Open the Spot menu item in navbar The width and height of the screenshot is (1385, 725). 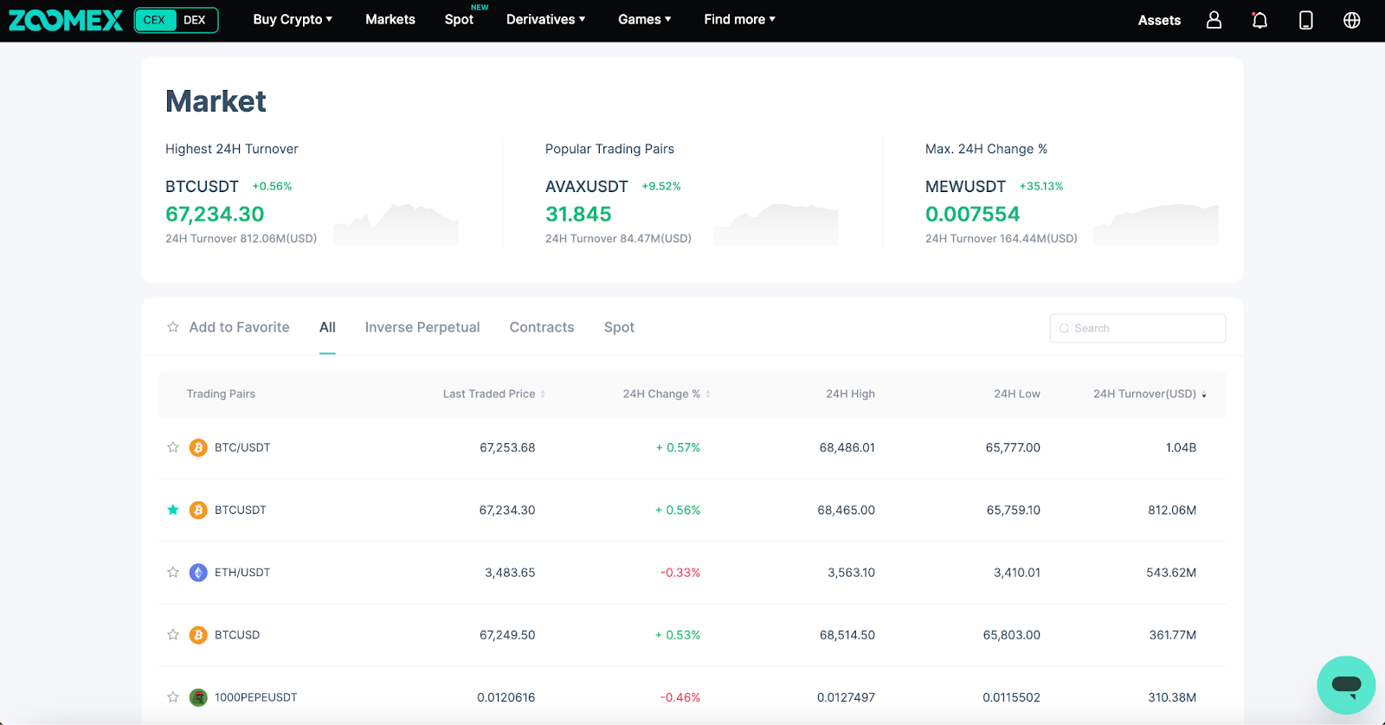click(459, 19)
